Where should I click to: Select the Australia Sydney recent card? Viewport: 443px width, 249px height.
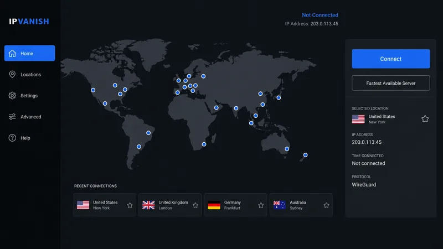301,205
